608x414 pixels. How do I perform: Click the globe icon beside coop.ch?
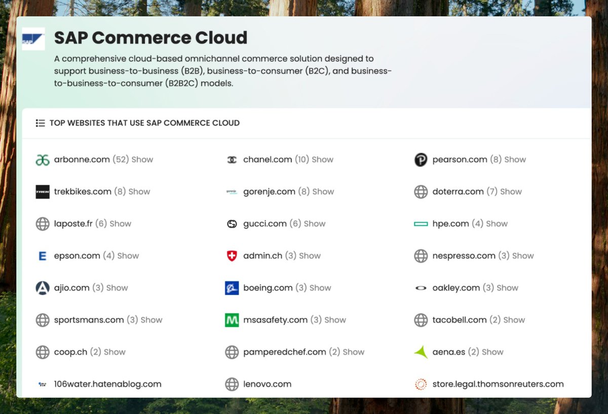click(x=43, y=352)
